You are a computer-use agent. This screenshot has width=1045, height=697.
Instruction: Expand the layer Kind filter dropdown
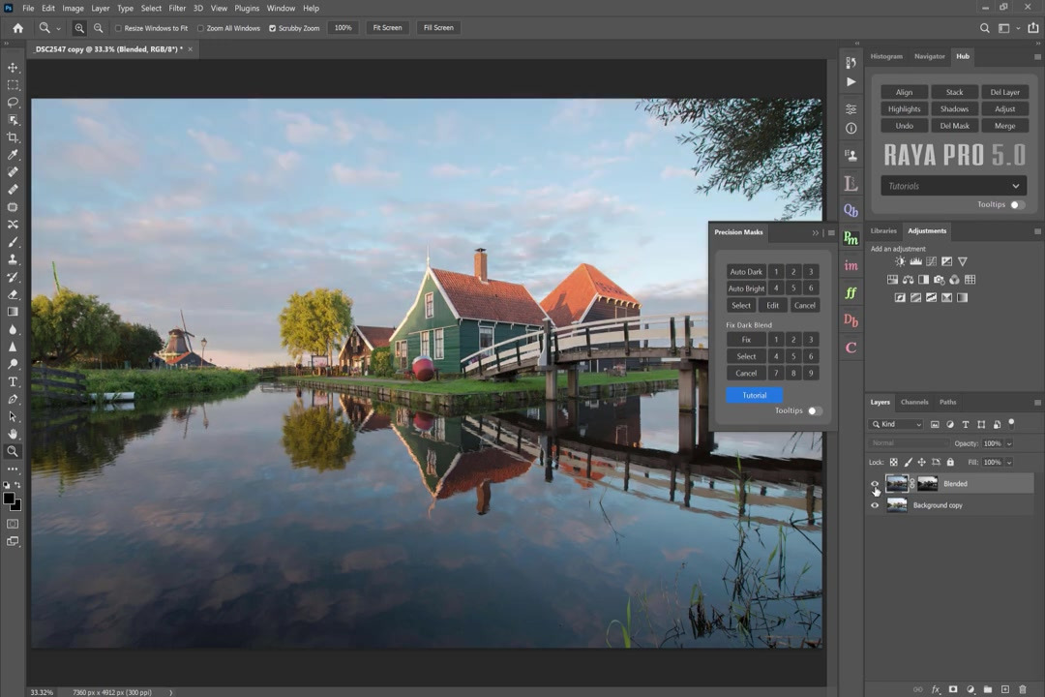point(896,424)
